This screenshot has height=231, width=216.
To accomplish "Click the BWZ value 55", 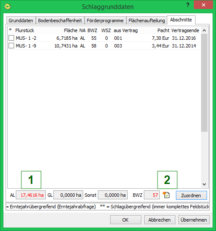I will [x=94, y=38].
